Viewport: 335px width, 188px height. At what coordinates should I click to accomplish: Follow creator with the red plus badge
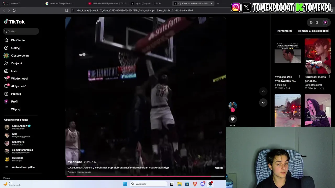tap(233, 110)
